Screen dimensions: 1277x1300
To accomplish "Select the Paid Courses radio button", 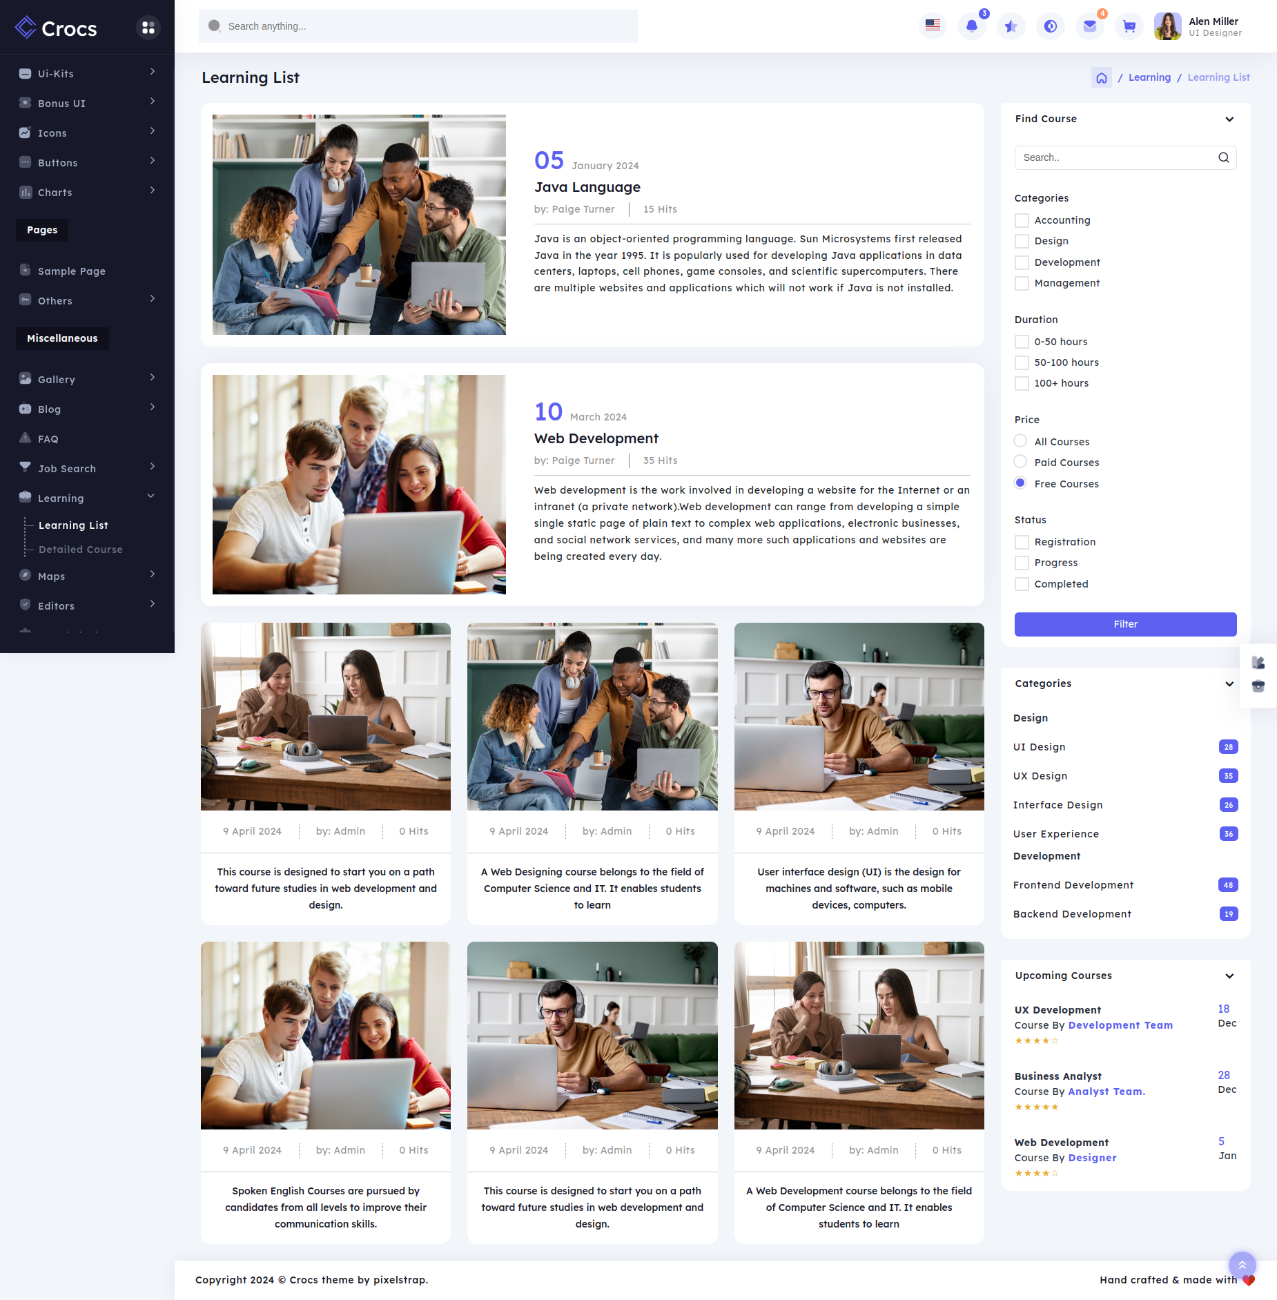I will click(x=1020, y=462).
